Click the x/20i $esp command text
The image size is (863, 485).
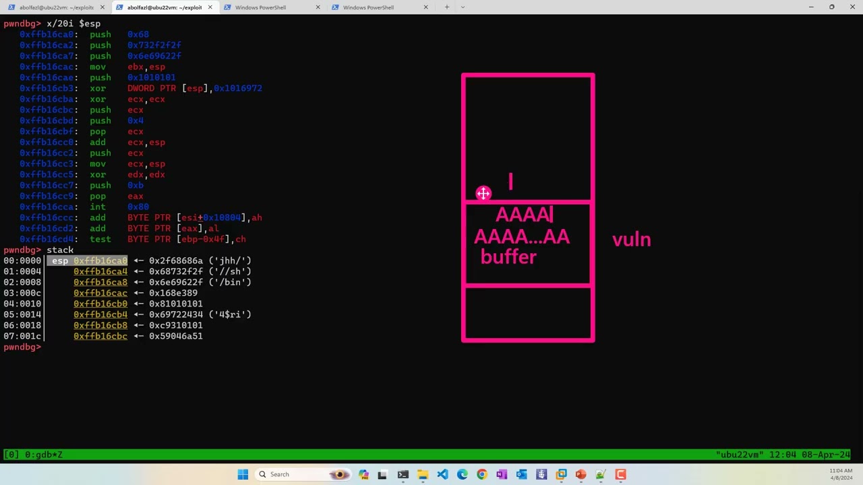(x=73, y=24)
